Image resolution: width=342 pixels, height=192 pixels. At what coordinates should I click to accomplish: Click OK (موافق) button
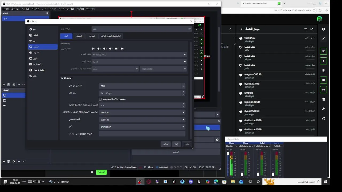point(166,144)
